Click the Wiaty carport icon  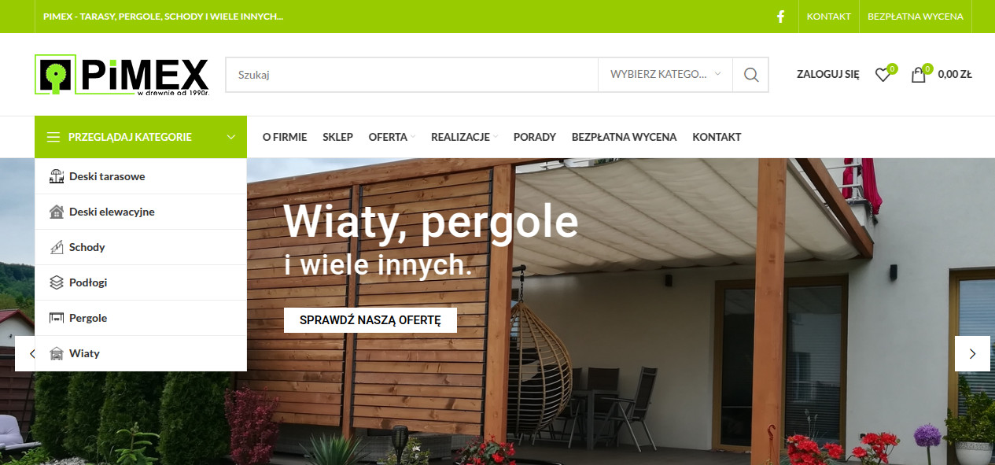(x=56, y=353)
